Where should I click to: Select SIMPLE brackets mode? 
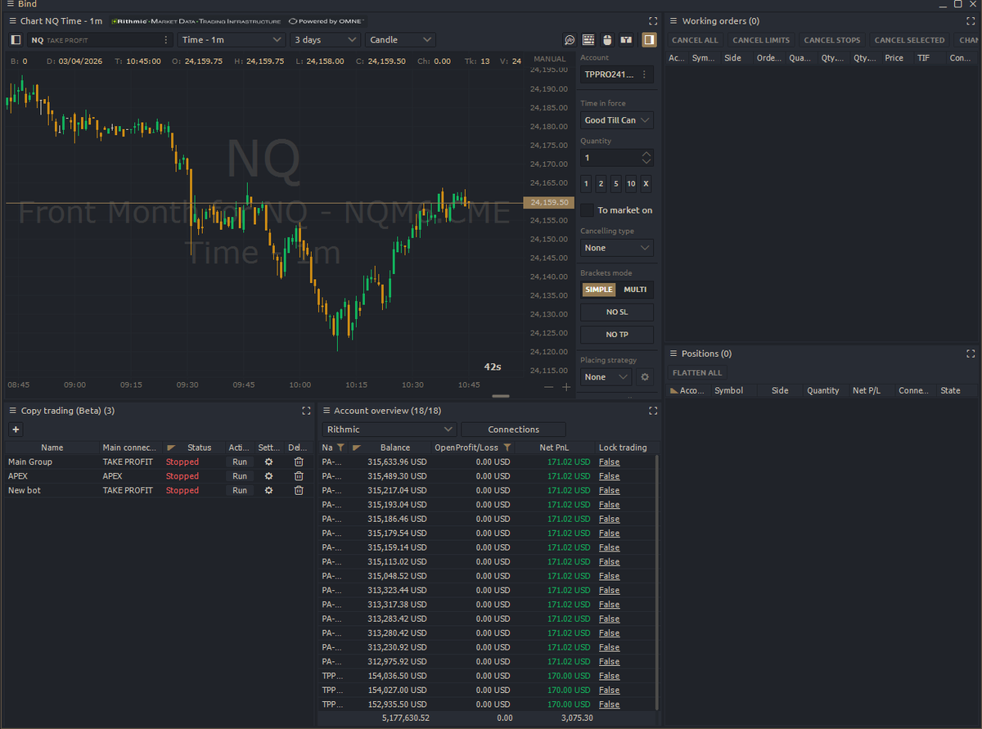(598, 290)
